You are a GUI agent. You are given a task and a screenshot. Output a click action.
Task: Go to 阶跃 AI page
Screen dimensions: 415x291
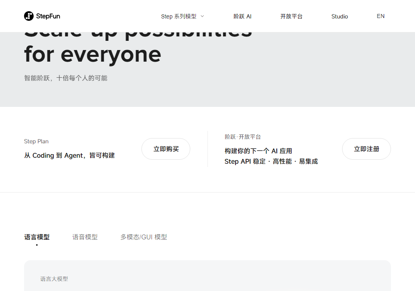coord(242,16)
